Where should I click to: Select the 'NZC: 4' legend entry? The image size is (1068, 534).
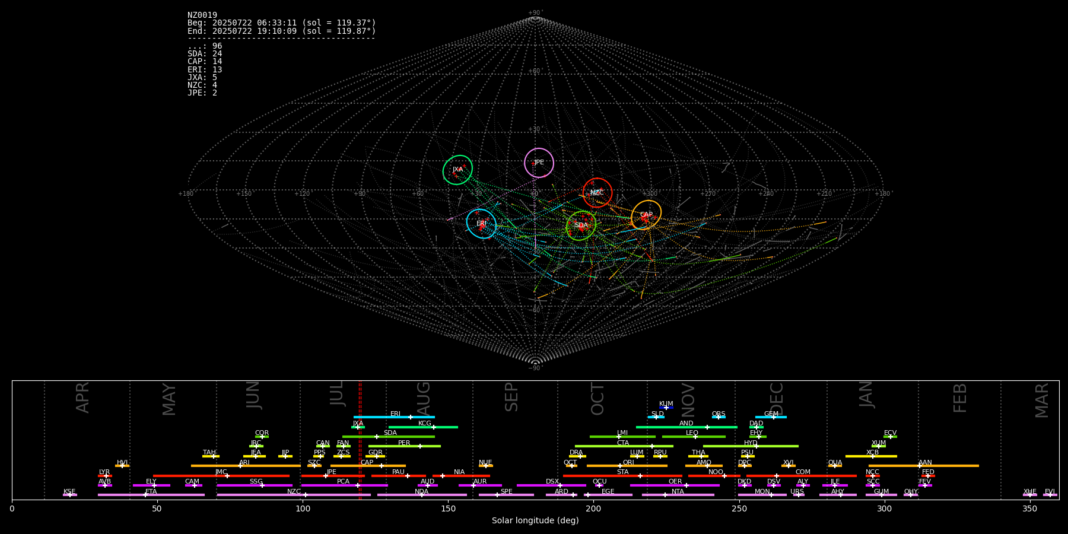(x=202, y=85)
